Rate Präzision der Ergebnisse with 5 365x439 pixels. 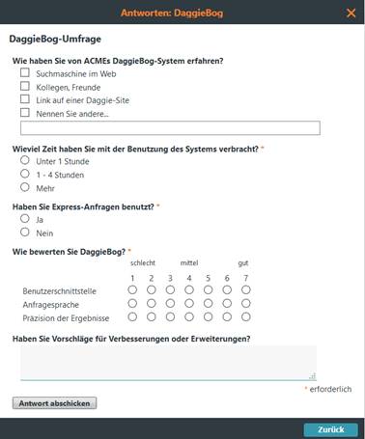[209, 317]
